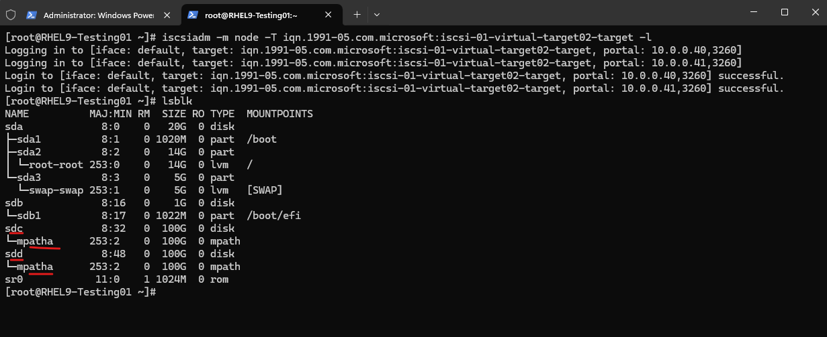Close the Administrator: Windows PowerShell tab
This screenshot has height=337, width=827.
coord(168,14)
